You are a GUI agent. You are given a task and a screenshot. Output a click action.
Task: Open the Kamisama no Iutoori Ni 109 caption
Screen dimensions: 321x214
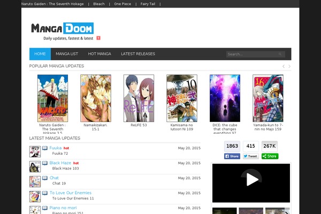(182, 127)
